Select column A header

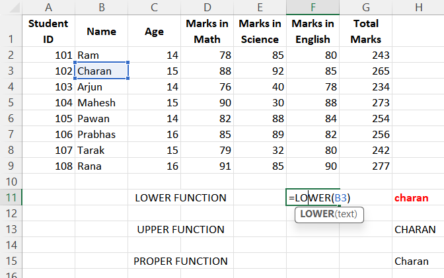tap(49, 7)
